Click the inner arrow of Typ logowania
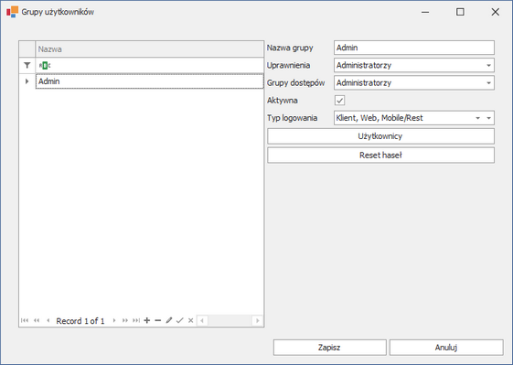 477,118
